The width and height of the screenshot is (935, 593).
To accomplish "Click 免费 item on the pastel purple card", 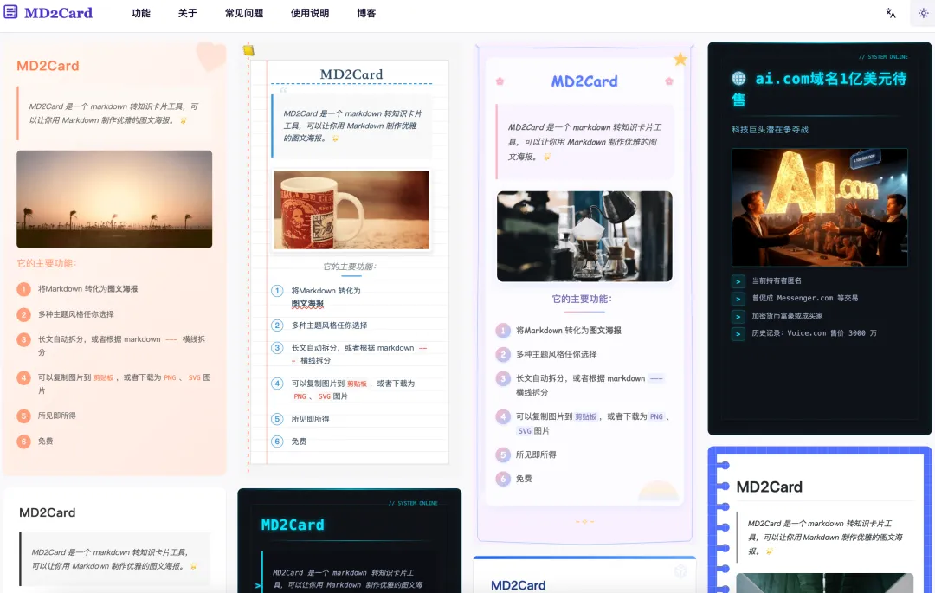I will (524, 479).
